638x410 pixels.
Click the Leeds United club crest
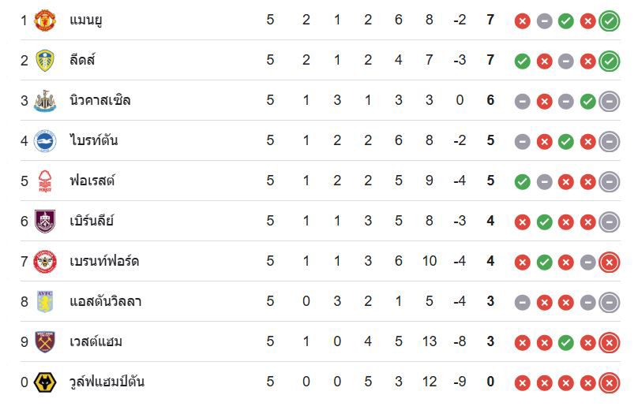(x=44, y=60)
